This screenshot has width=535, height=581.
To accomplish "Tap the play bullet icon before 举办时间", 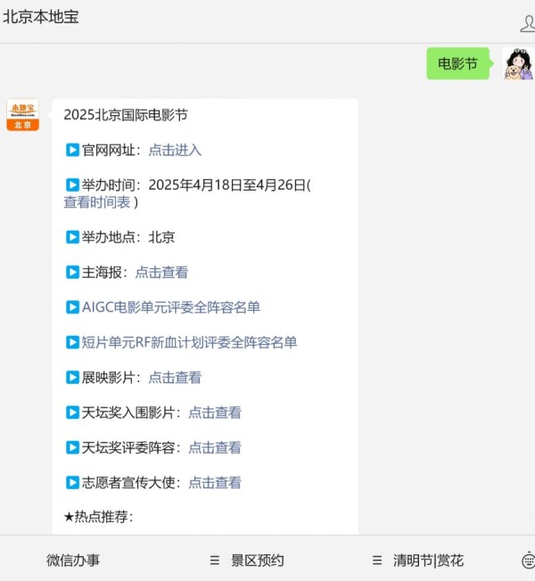I will coord(72,184).
